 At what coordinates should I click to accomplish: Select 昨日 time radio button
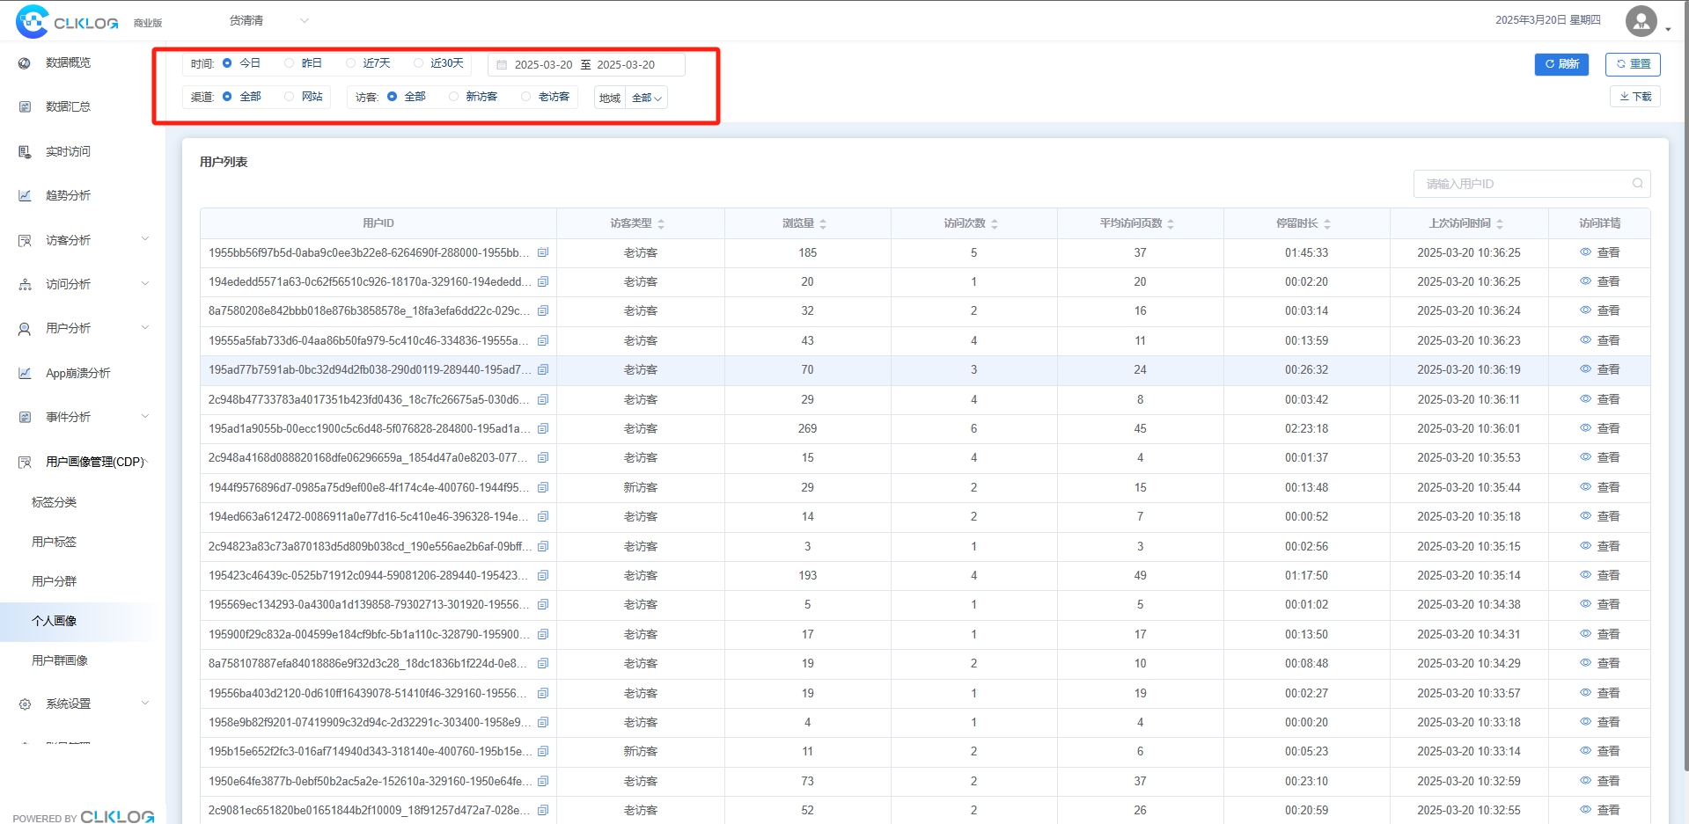(x=289, y=63)
